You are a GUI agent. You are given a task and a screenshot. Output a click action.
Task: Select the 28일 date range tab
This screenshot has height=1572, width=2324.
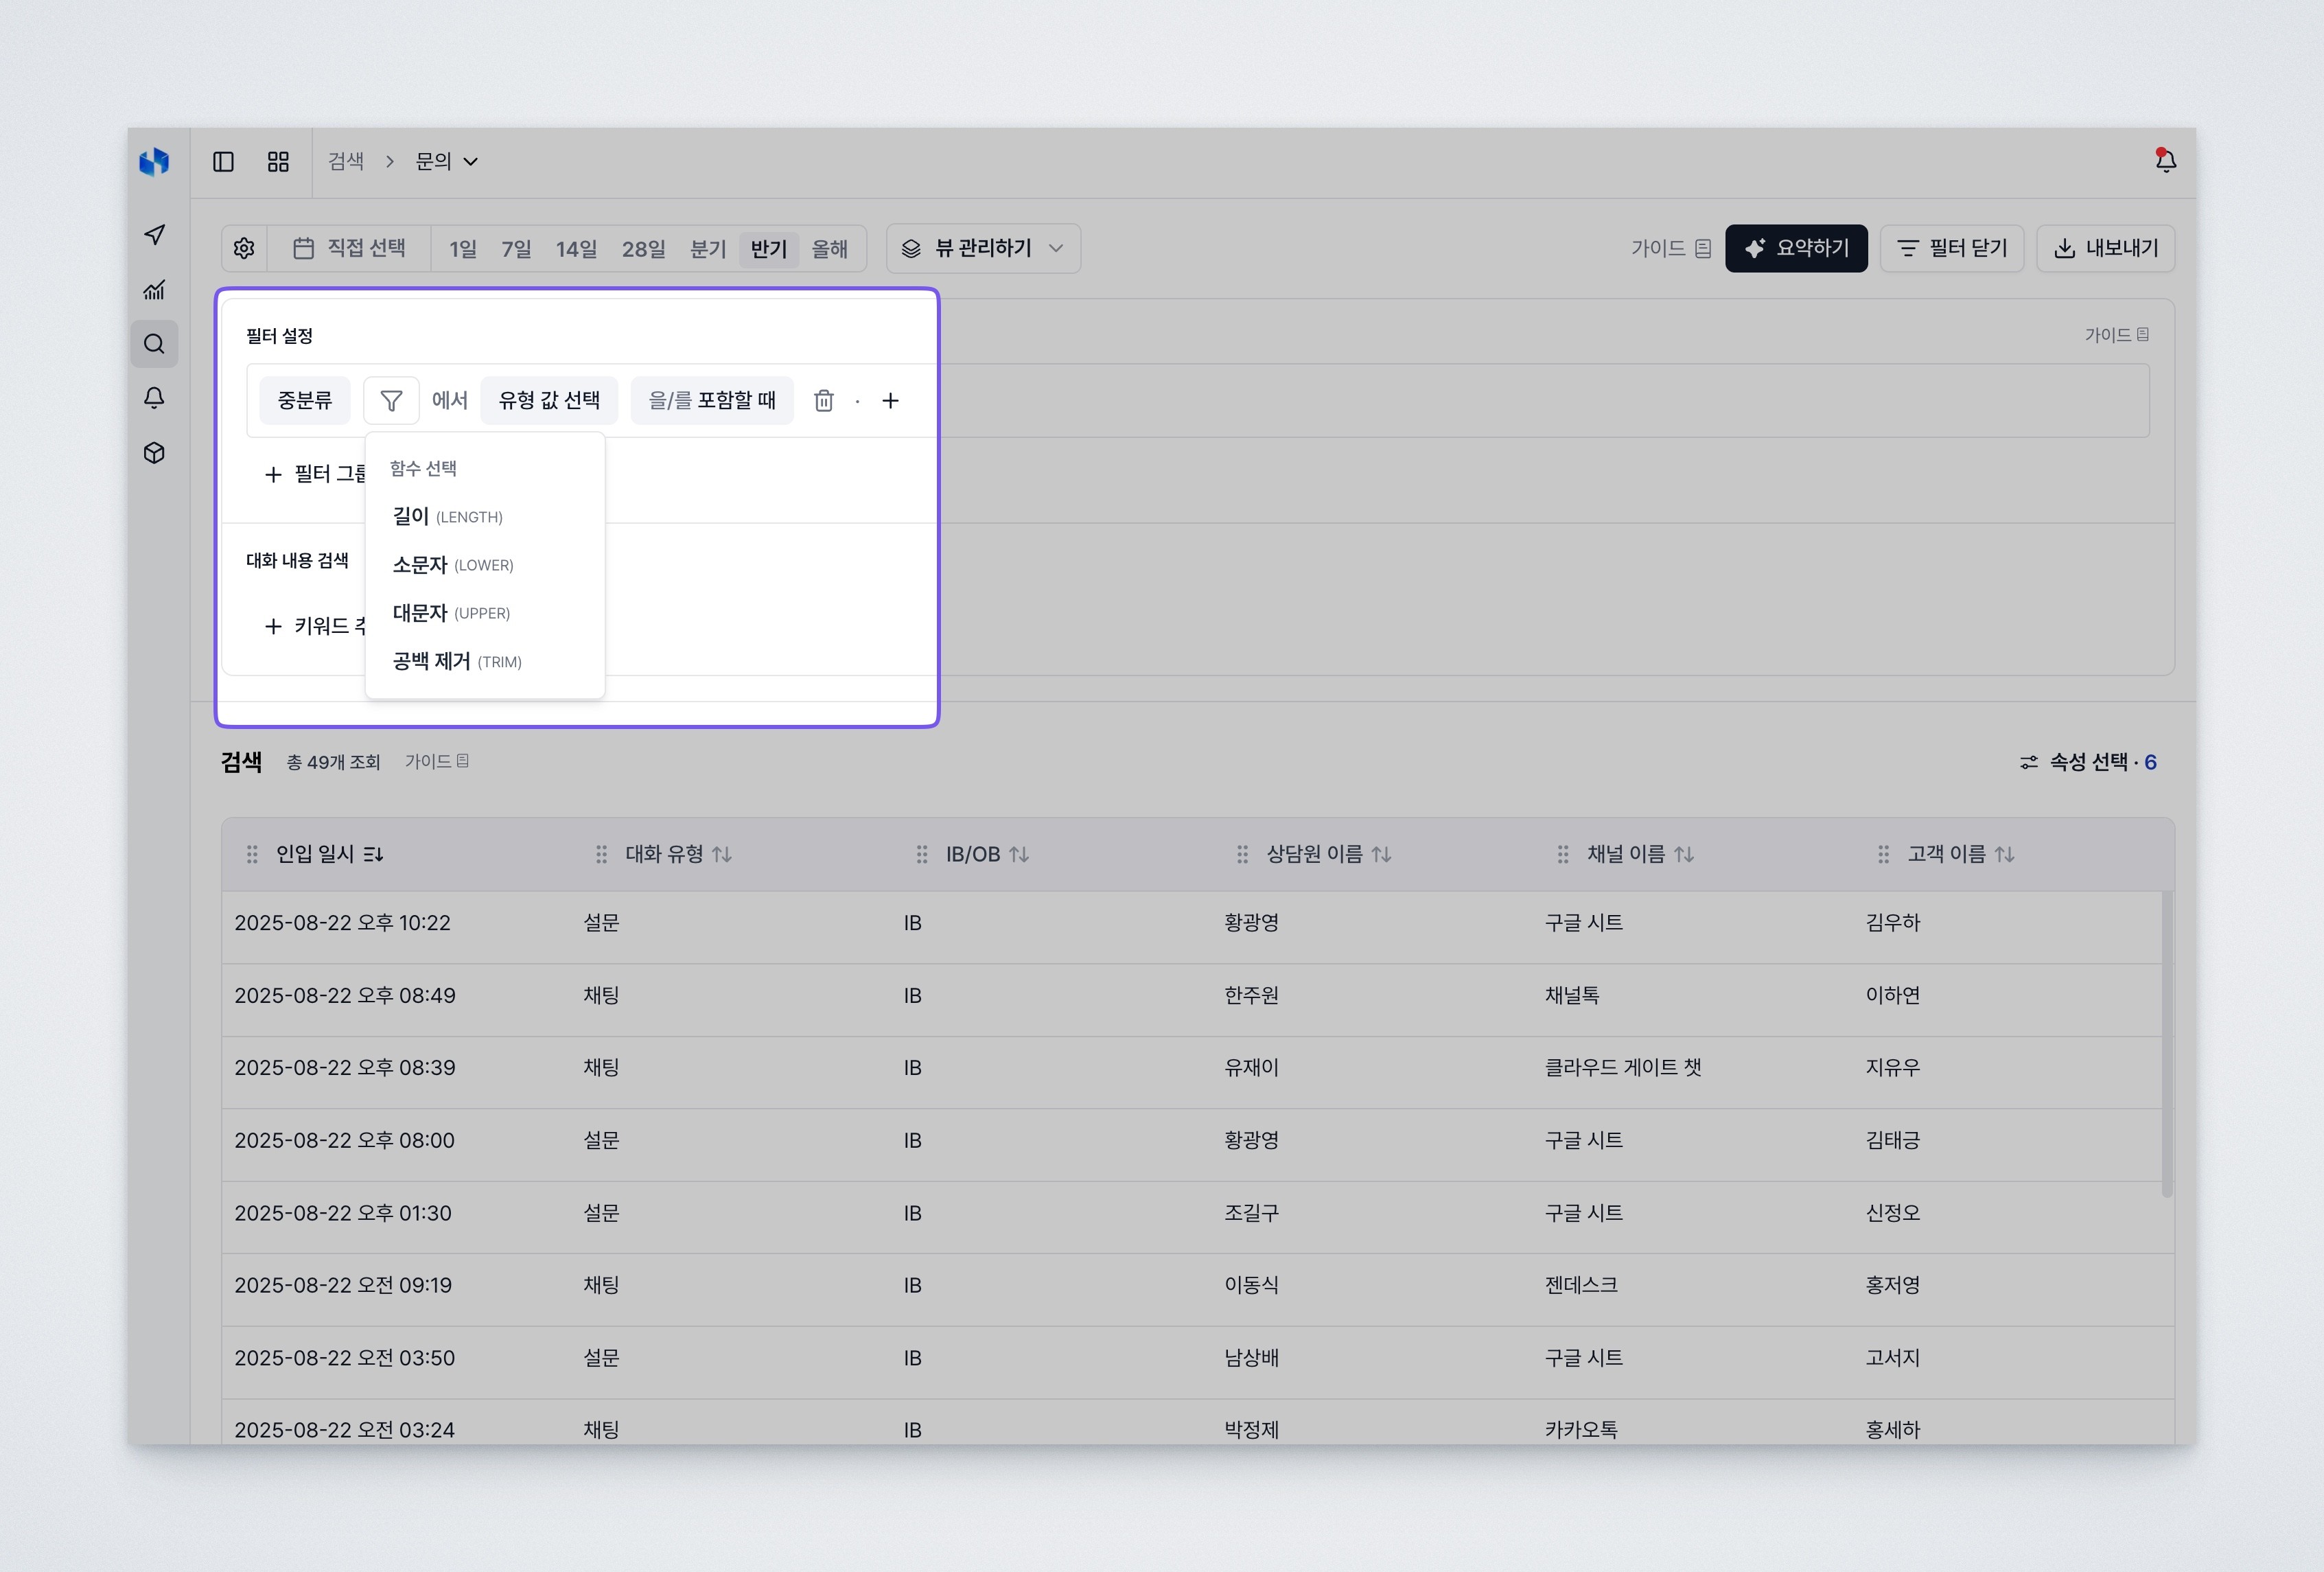643,249
